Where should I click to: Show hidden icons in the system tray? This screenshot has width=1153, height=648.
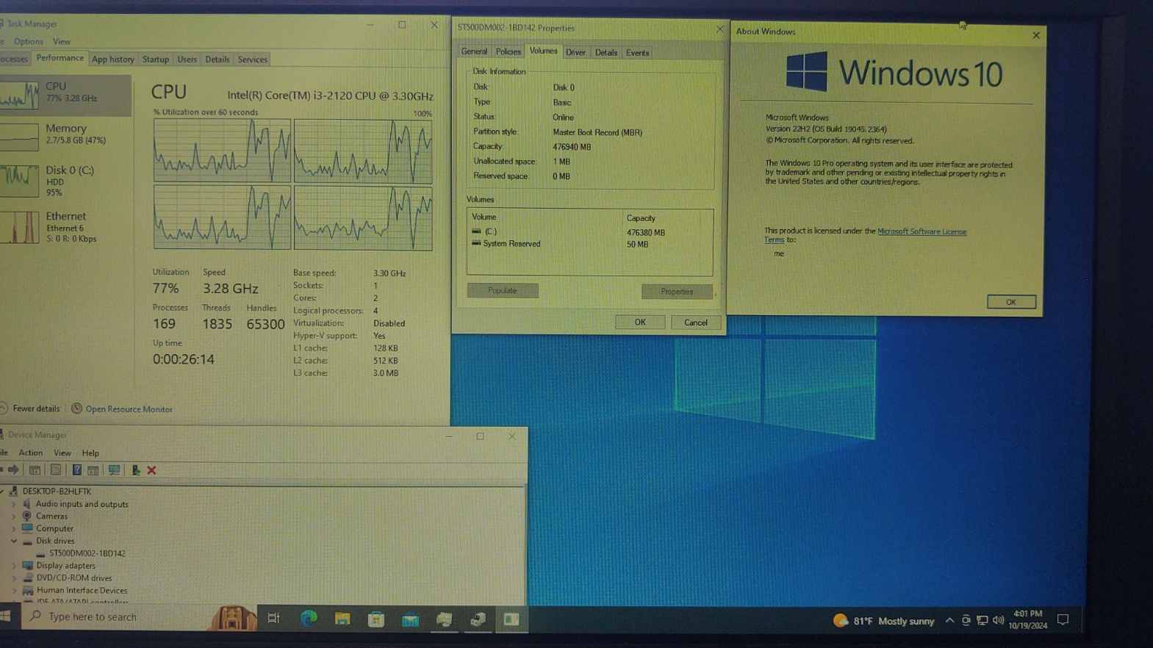click(x=949, y=621)
